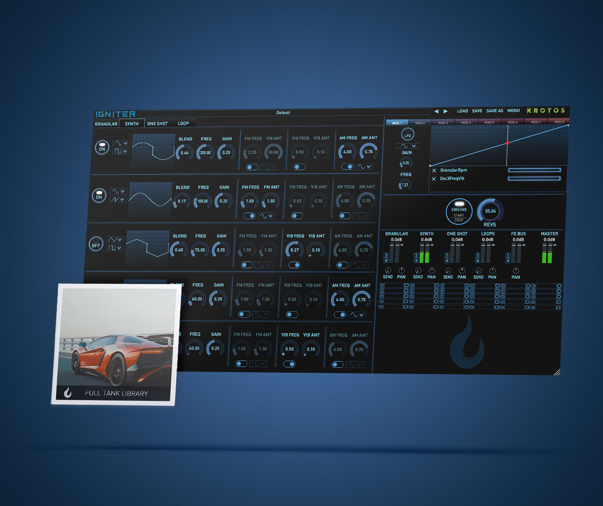
Task: Click the One Shot channel Send knob
Action: tap(448, 271)
